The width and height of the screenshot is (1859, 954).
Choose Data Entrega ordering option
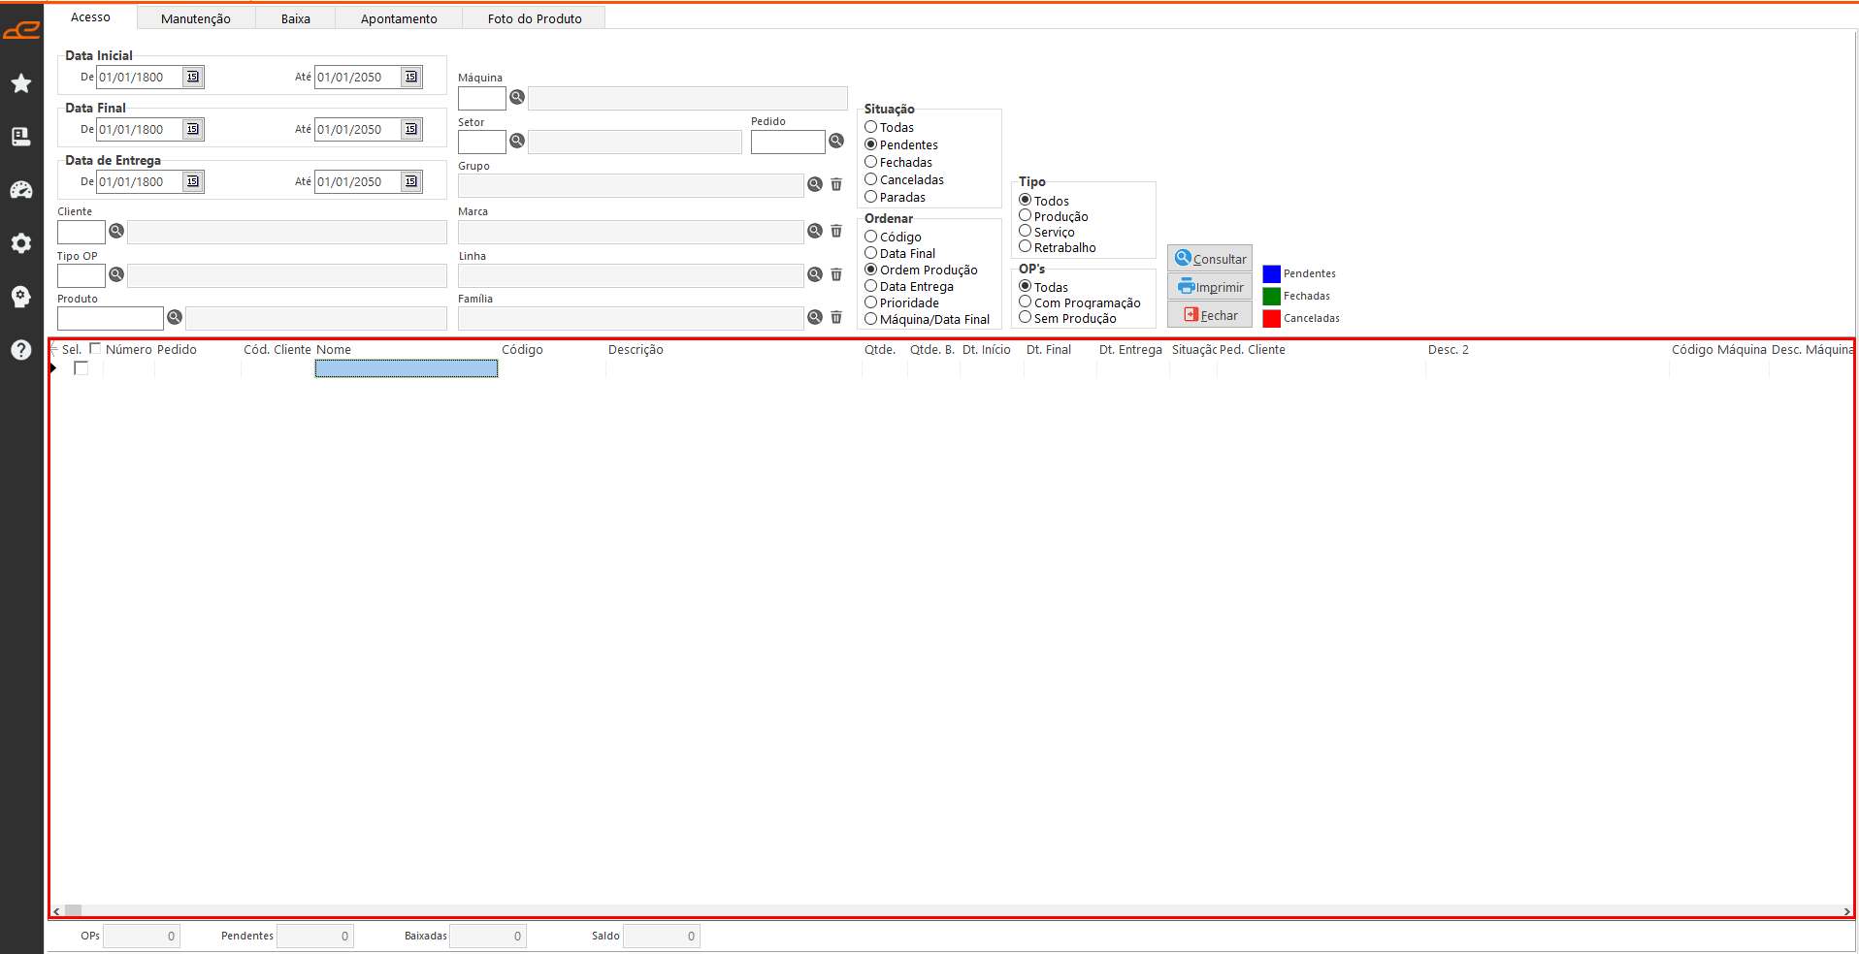871,286
